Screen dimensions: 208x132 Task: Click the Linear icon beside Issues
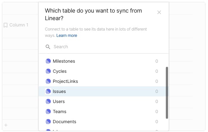click(48, 91)
